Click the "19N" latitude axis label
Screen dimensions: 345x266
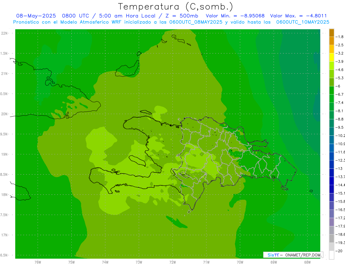(5, 154)
